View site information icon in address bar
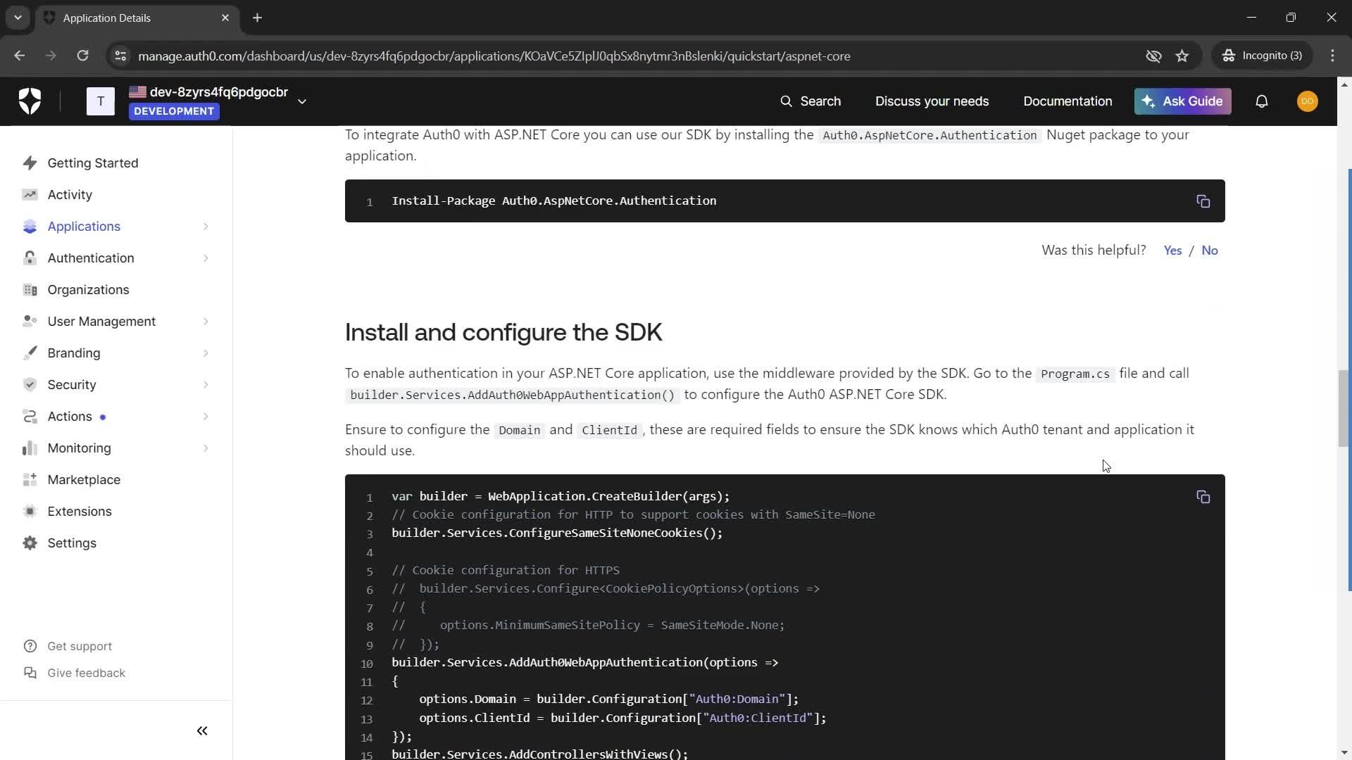Image resolution: width=1352 pixels, height=760 pixels. [x=120, y=56]
